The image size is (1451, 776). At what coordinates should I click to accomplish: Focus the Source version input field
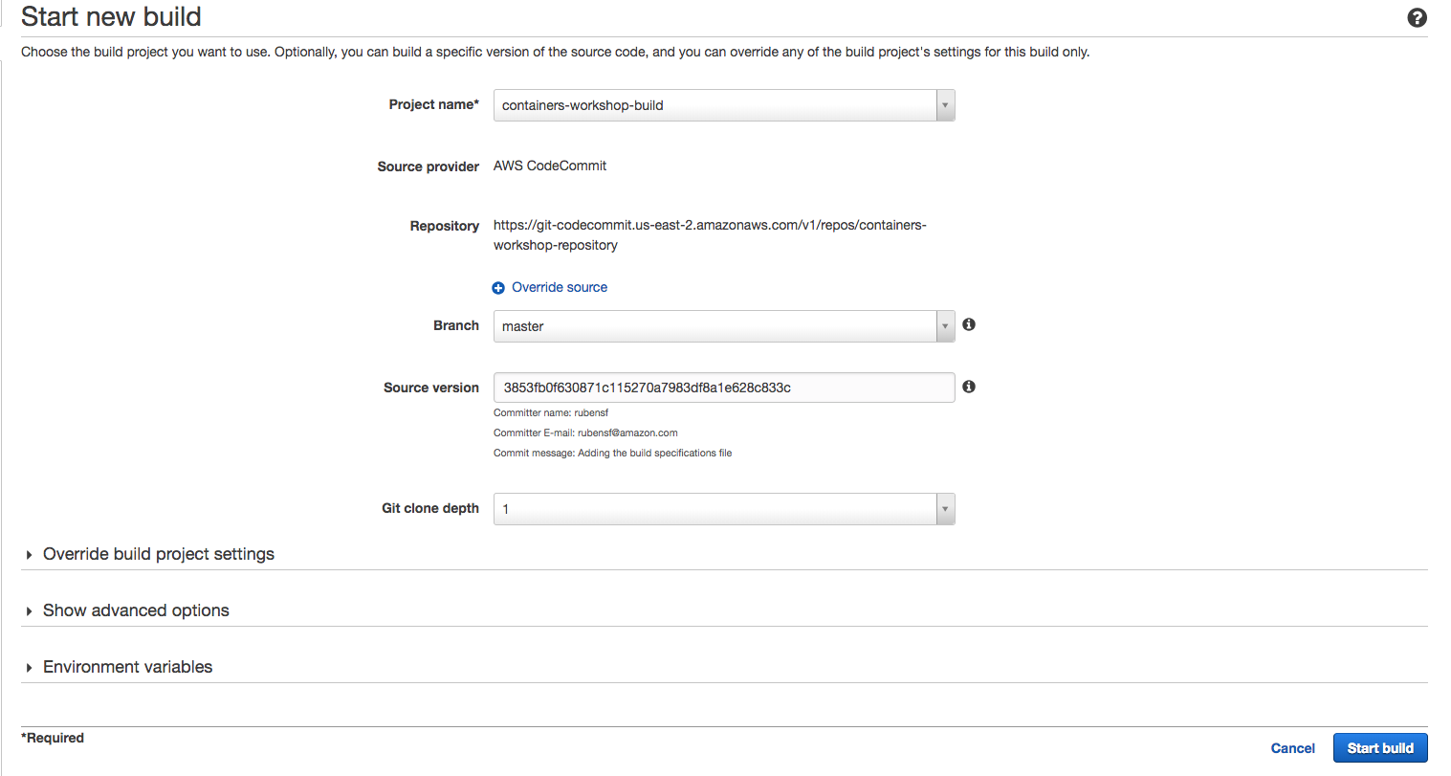pos(724,388)
